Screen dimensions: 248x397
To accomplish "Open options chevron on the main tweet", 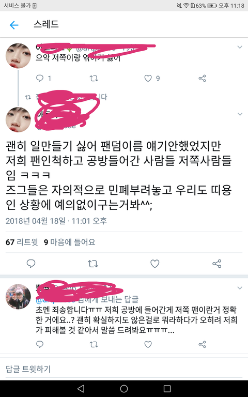I will [240, 114].
